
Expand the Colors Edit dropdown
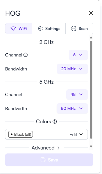(x=76, y=135)
